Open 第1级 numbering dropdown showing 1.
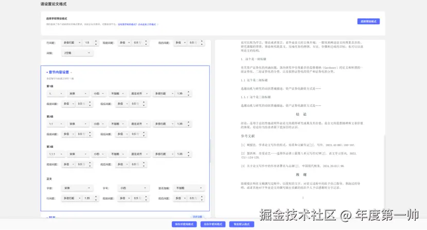 click(56, 94)
